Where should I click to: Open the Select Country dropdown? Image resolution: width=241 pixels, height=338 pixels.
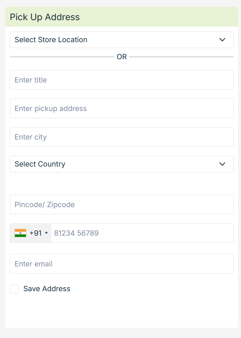[x=121, y=164]
